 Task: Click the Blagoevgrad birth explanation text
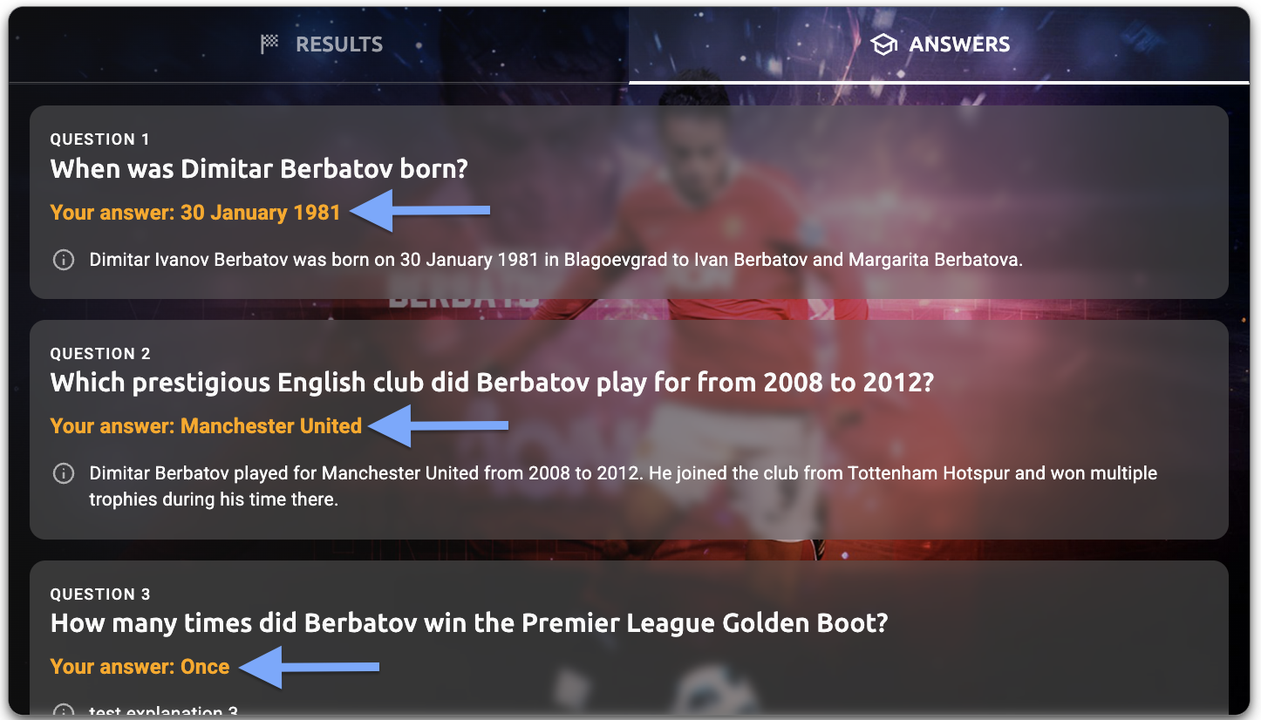tap(556, 260)
